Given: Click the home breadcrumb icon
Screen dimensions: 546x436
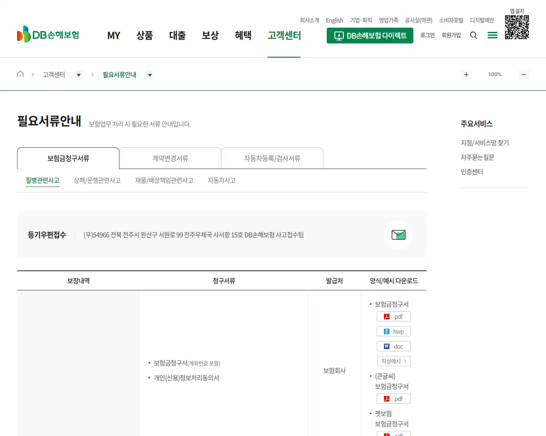Looking at the screenshot, I should 20,74.
